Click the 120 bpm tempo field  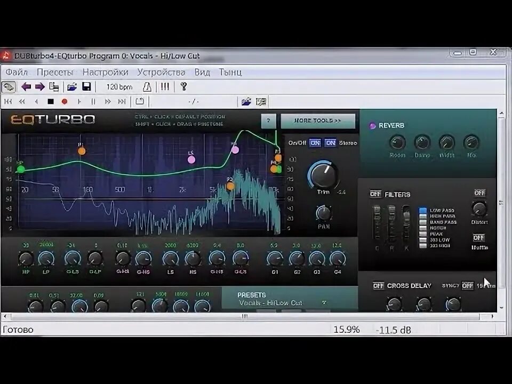point(119,87)
